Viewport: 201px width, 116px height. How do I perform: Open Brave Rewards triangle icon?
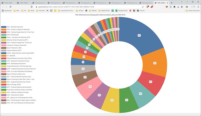pyautogui.click(x=152, y=7)
